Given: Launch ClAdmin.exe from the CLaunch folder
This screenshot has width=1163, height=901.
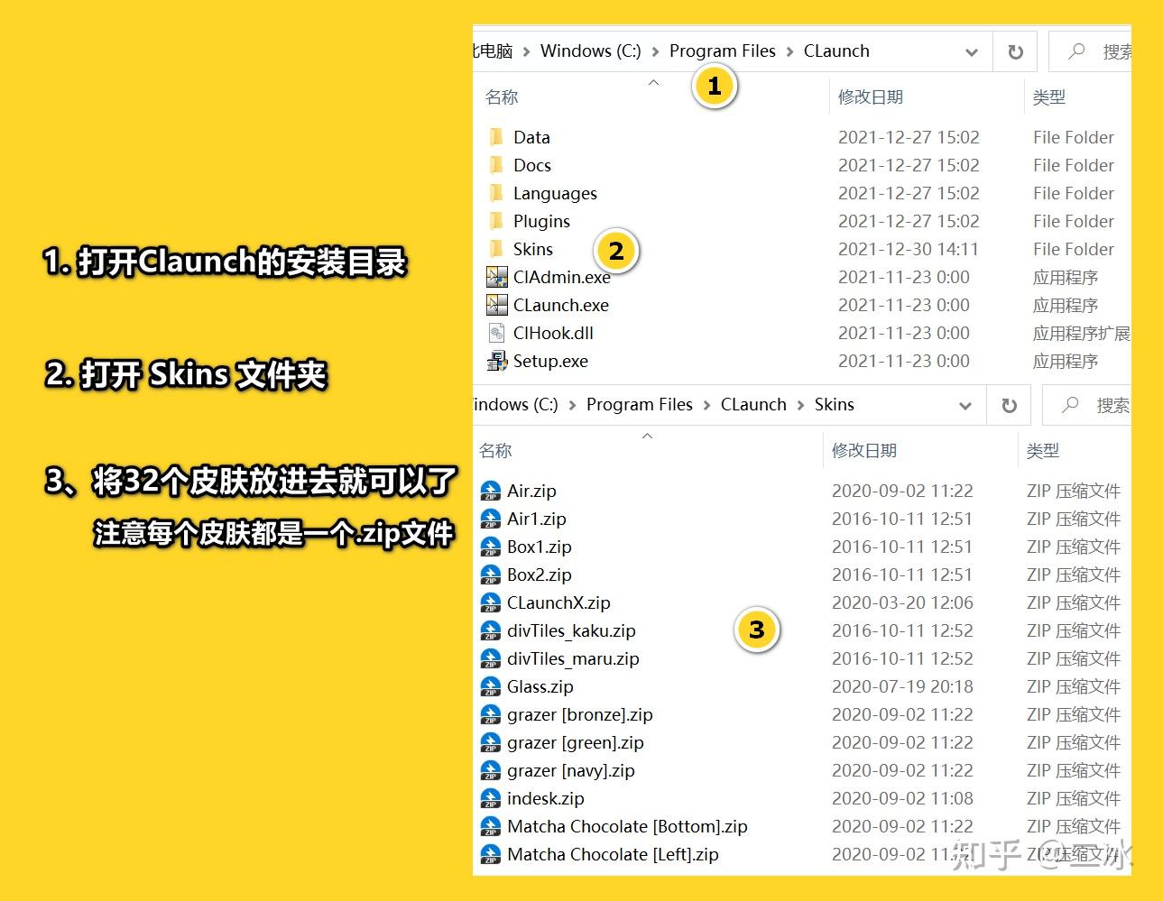Looking at the screenshot, I should click(496, 277).
